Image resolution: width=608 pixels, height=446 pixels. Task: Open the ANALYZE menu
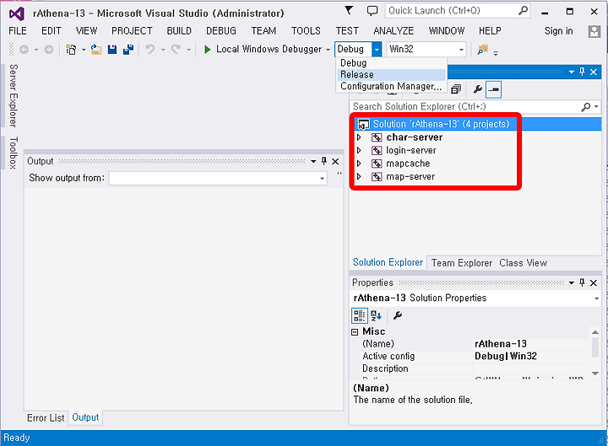click(394, 31)
